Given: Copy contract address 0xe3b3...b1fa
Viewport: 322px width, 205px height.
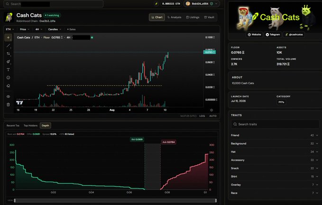Looking at the screenshot, I should point(47,21).
